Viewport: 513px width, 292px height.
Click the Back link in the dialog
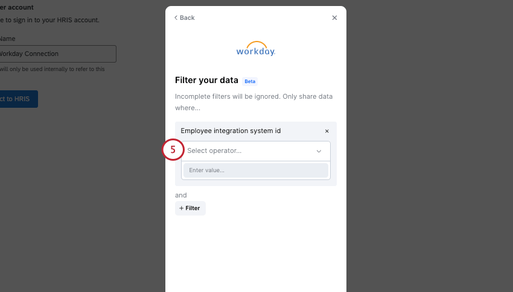[186, 17]
